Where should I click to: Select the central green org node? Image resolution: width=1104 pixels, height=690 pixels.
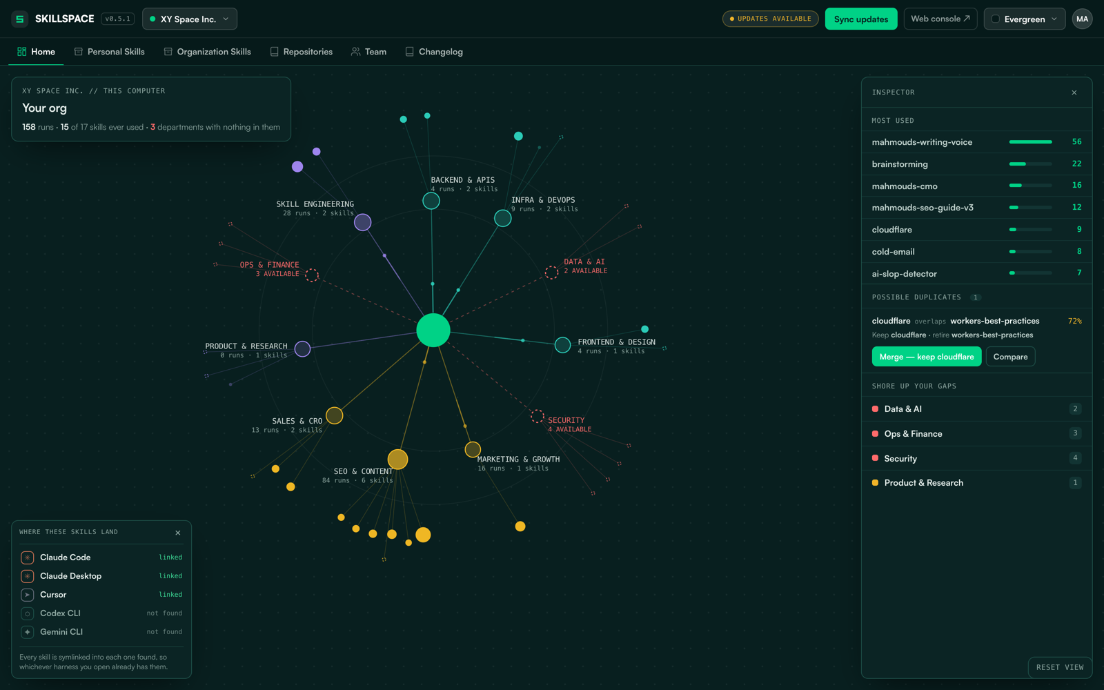433,330
